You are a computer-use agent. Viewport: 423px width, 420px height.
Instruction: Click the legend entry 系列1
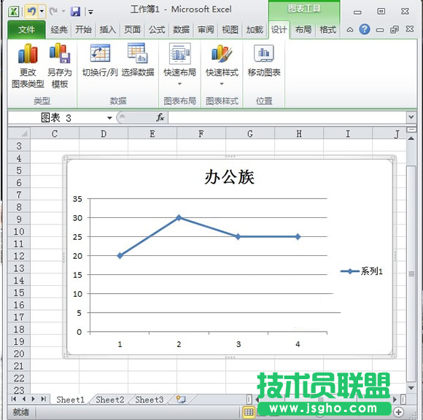(x=362, y=271)
